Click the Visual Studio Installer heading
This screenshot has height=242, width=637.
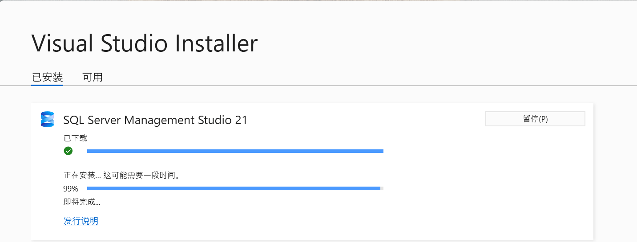[145, 43]
